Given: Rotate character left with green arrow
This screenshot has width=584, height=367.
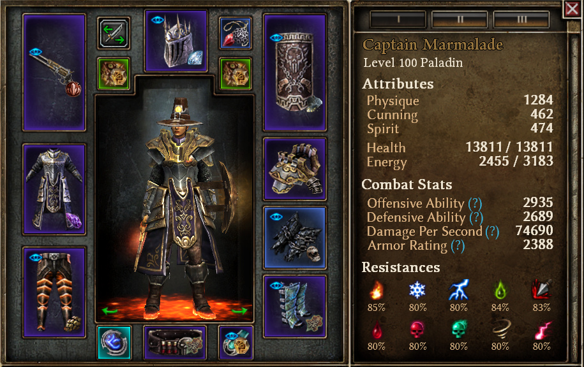Looking at the screenshot, I should (110, 310).
